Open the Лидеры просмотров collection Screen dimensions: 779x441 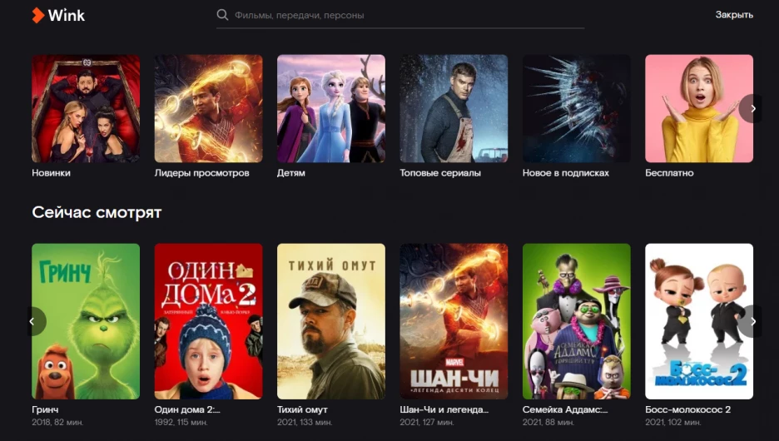(208, 108)
